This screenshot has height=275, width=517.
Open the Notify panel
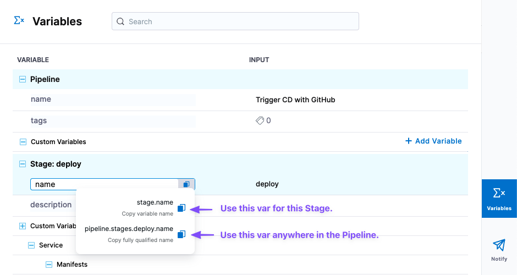tap(499, 250)
